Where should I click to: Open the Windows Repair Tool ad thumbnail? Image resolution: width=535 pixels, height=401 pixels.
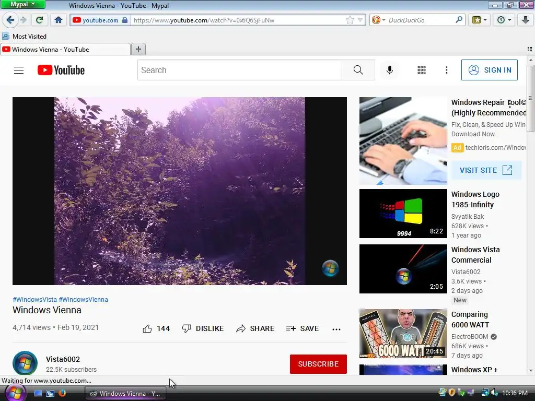coord(403,141)
